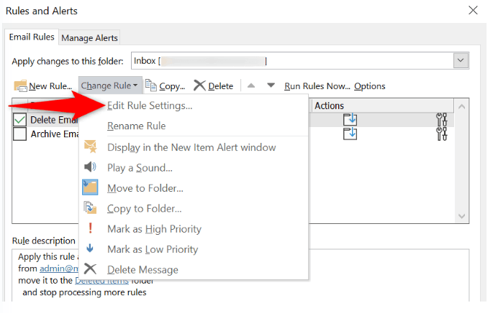Click the New Item Alert envelope icon
The height and width of the screenshot is (313, 493).
click(x=91, y=146)
